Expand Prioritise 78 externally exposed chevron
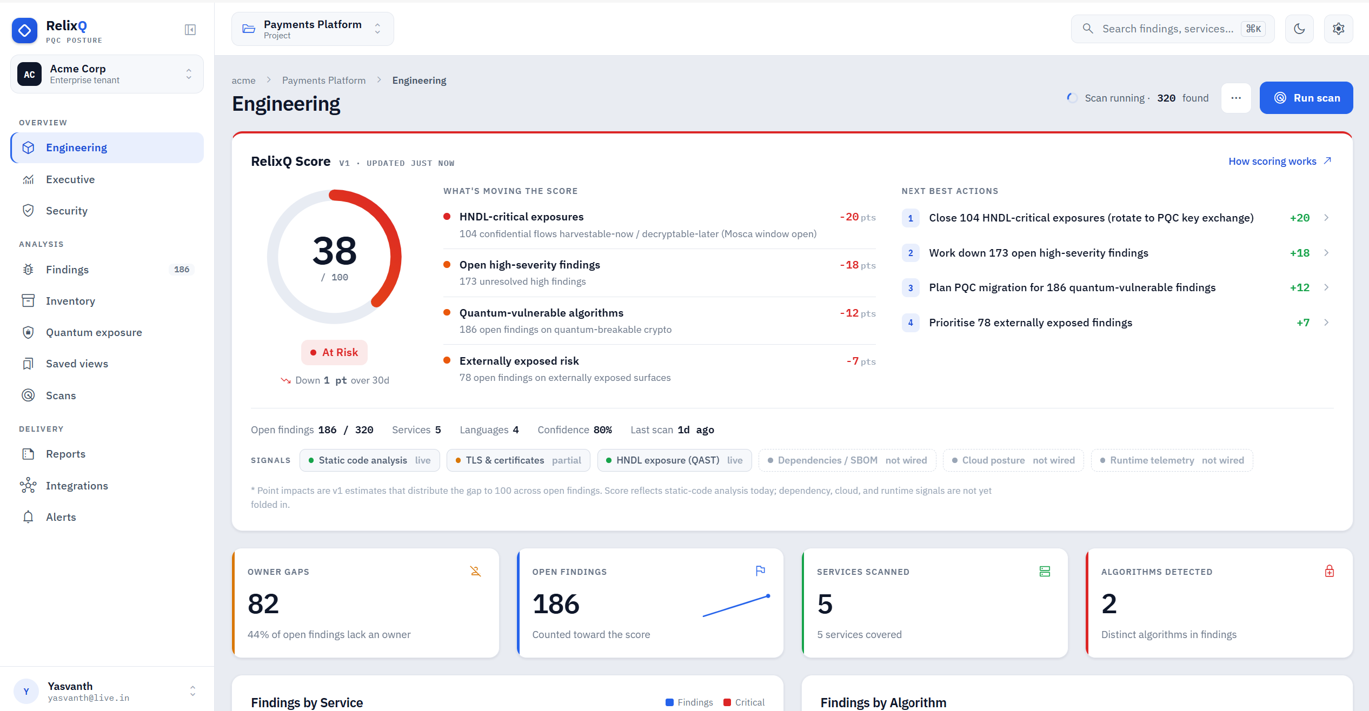1369x711 pixels. (x=1326, y=323)
